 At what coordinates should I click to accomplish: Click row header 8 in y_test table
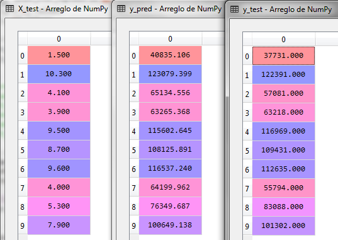[247, 207]
